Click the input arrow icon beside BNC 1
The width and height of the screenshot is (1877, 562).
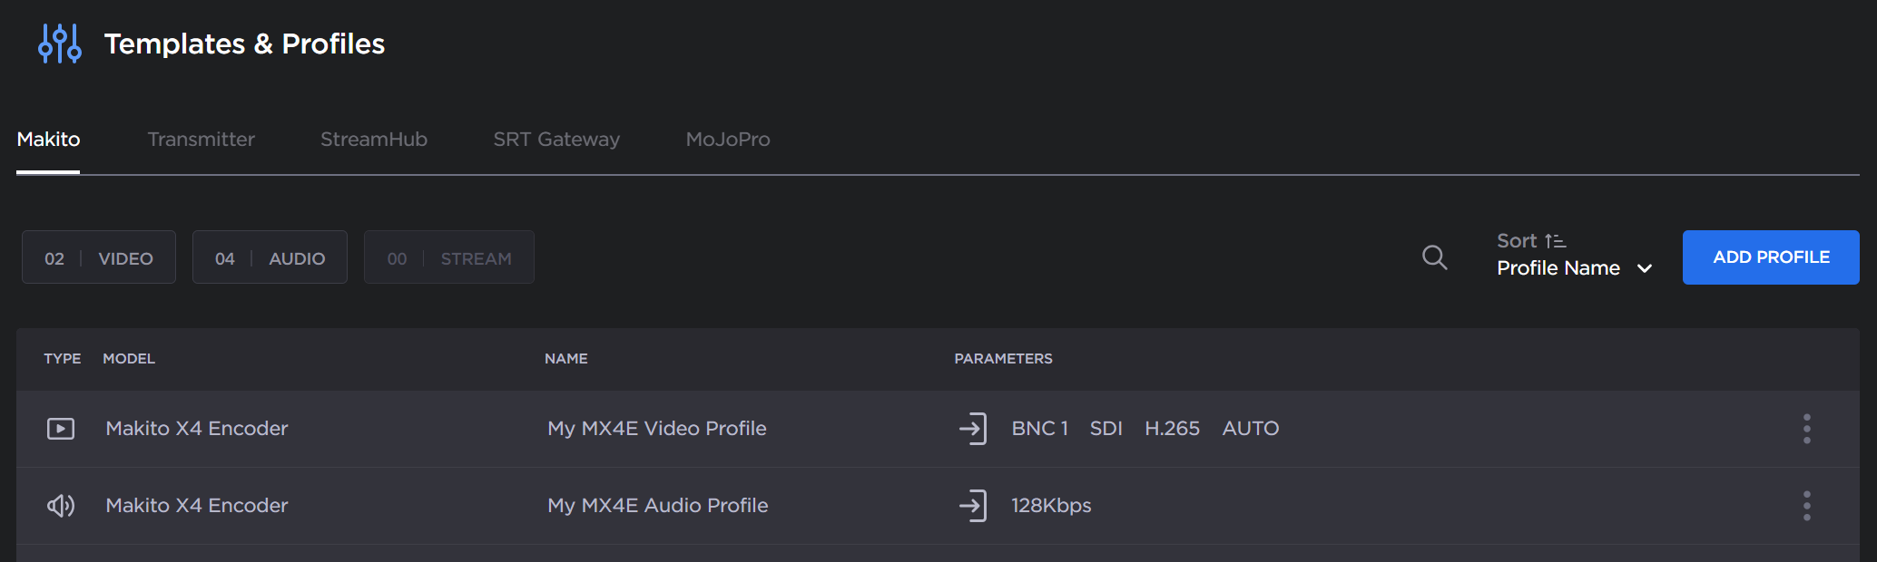tap(973, 429)
